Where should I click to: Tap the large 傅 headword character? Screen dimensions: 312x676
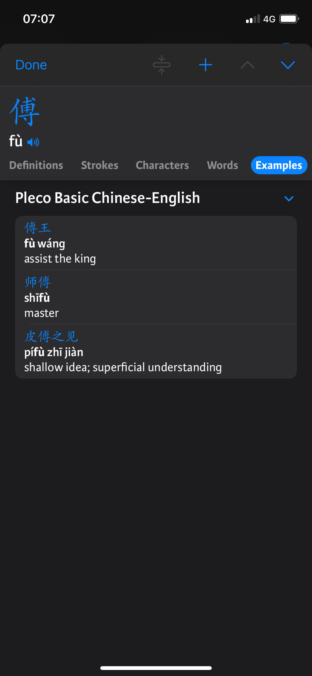[24, 112]
